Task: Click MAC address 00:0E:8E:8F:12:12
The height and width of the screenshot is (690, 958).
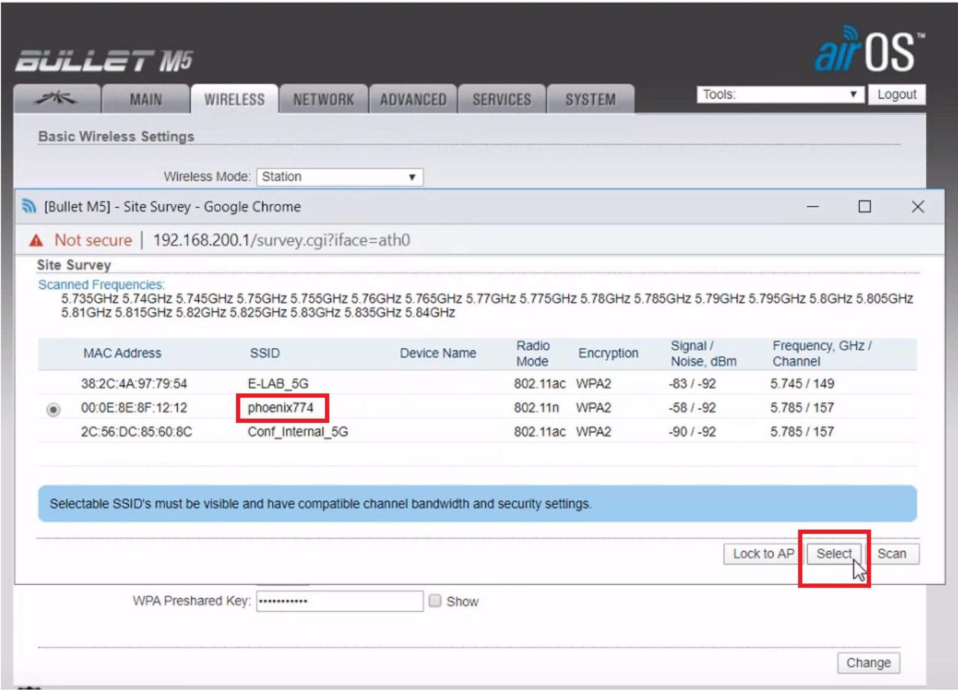Action: [x=134, y=407]
